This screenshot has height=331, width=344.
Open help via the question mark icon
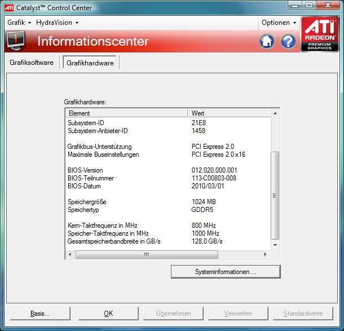click(288, 41)
